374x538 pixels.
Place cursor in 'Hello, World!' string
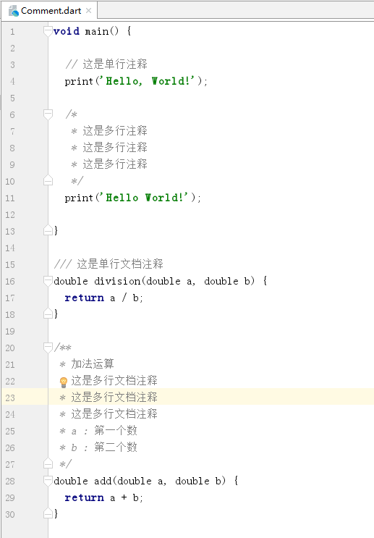[x=147, y=81]
